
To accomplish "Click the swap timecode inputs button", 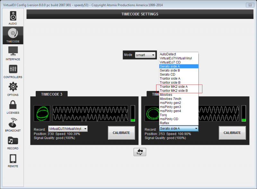I will tap(140, 152).
